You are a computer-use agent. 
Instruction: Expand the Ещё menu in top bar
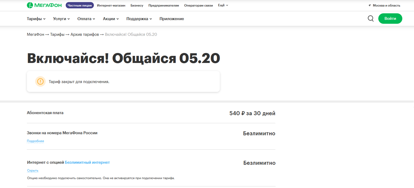223,5
